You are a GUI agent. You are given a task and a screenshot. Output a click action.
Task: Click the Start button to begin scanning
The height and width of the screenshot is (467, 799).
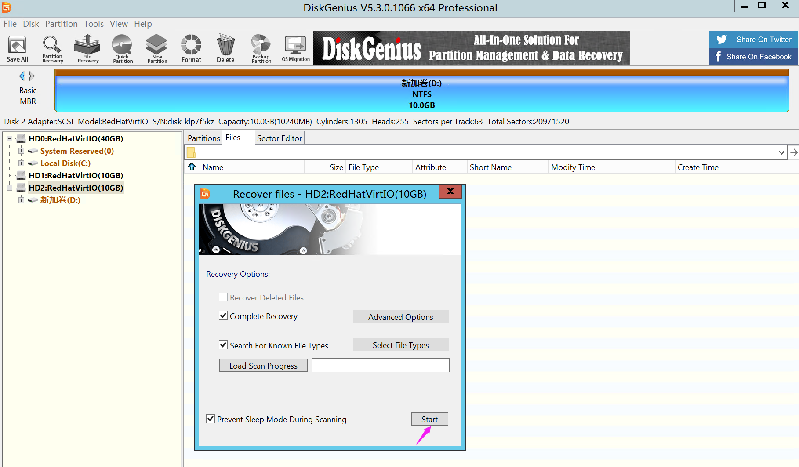430,419
